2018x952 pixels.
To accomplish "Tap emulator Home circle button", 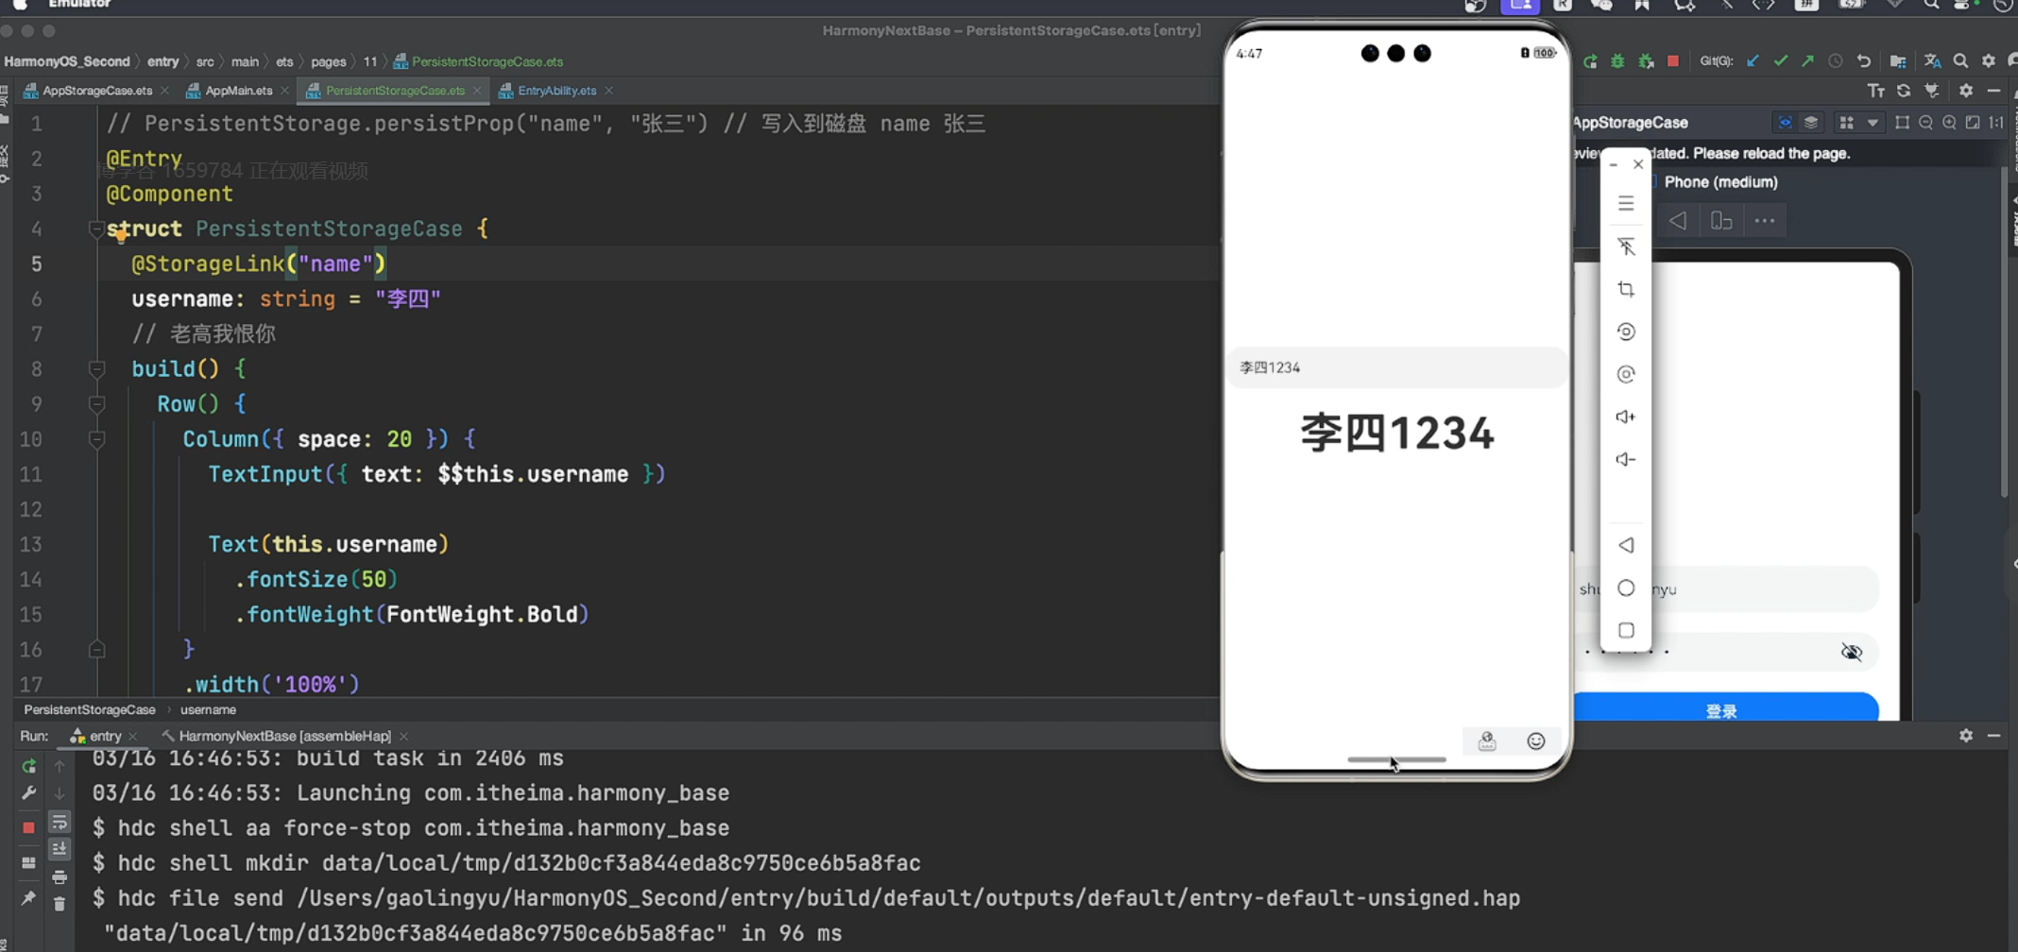I will coord(1626,587).
